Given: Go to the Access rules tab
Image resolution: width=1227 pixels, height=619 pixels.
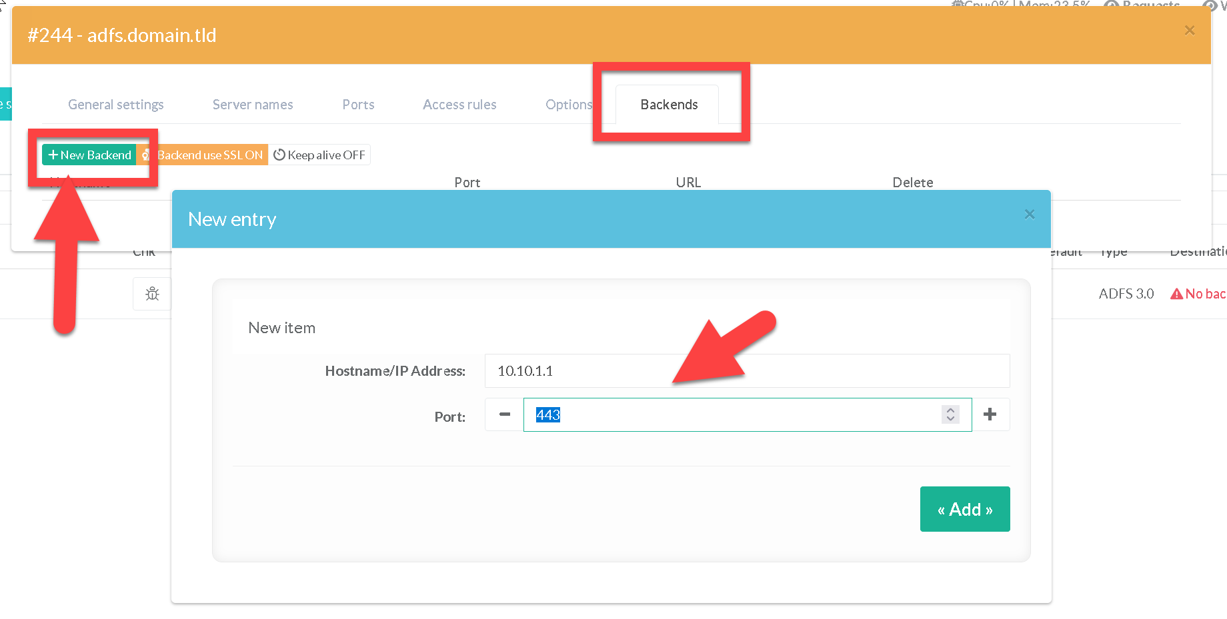Looking at the screenshot, I should 459,105.
